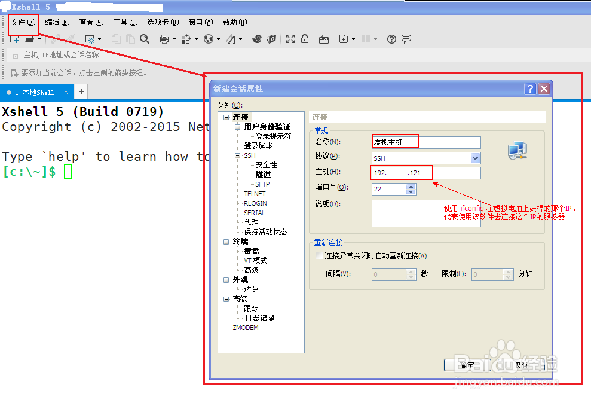Open the 工具(T) menu
This screenshot has height=403, width=591.
(x=125, y=22)
